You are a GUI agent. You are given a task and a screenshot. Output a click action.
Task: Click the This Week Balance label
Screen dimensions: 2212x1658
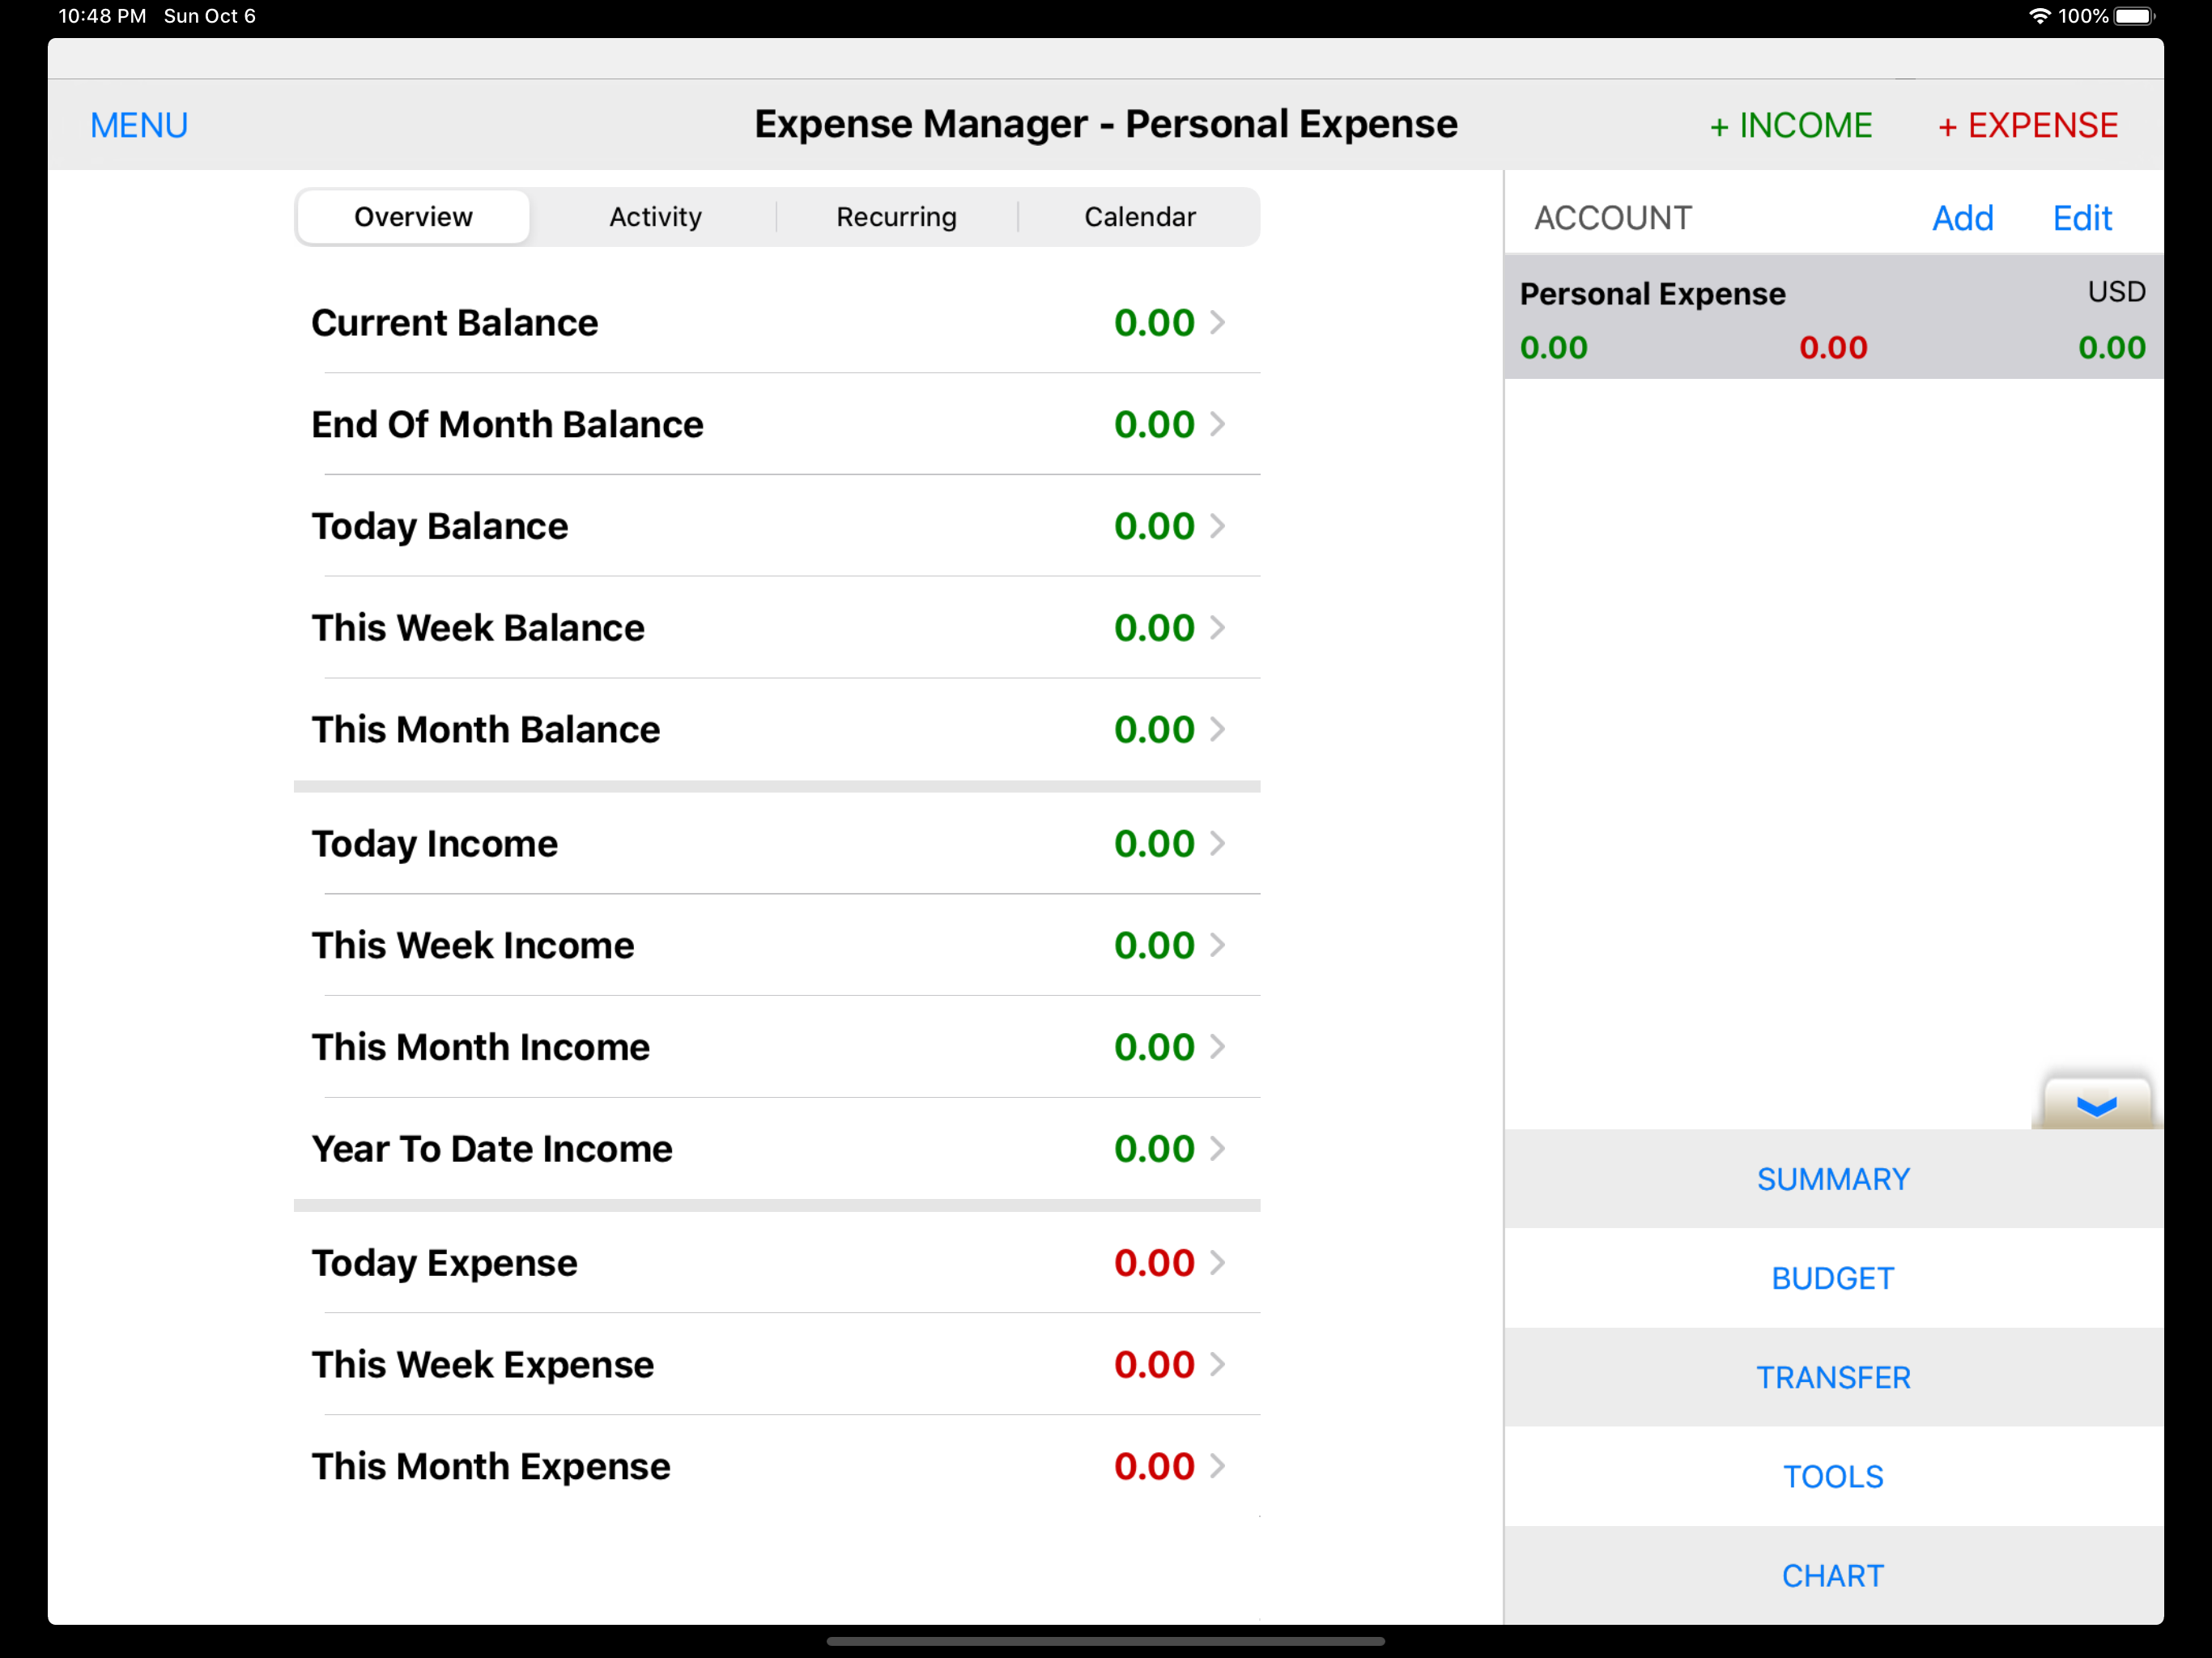click(x=478, y=627)
